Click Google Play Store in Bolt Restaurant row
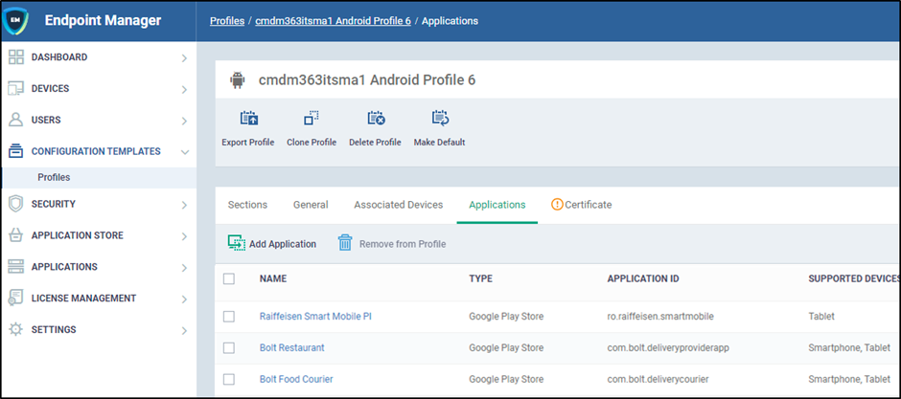 click(506, 347)
